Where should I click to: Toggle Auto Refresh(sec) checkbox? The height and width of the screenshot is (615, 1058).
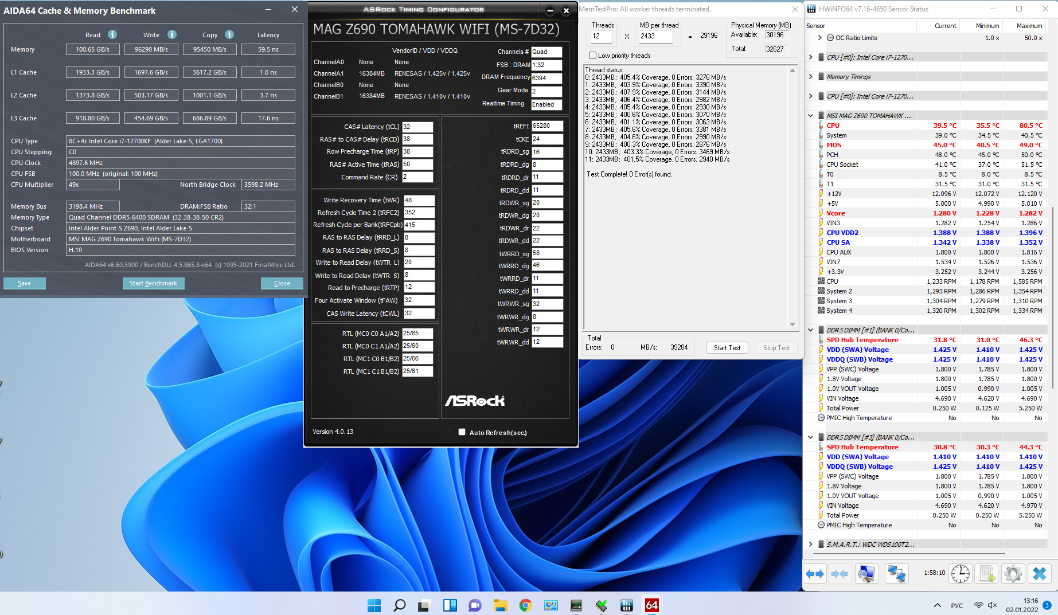(x=462, y=432)
